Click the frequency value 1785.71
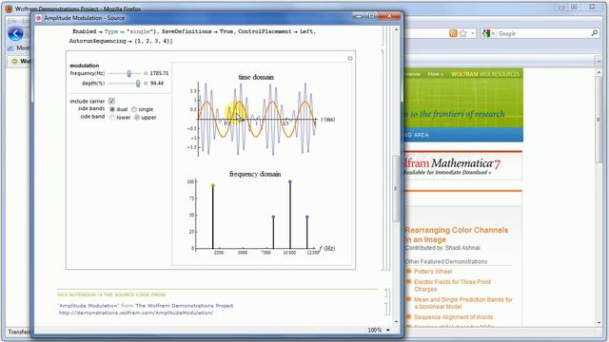 tap(159, 73)
